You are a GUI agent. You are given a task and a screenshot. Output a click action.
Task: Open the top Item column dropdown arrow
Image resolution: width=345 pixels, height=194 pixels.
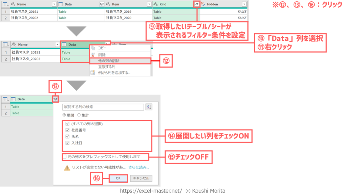point(149,4)
